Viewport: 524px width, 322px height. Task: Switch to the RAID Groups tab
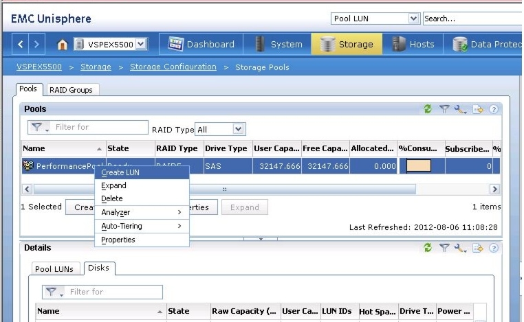point(72,90)
